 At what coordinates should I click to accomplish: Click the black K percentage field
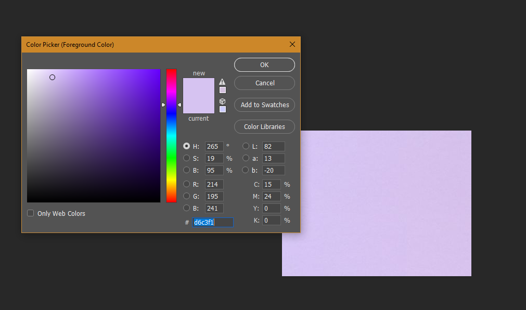(272, 221)
